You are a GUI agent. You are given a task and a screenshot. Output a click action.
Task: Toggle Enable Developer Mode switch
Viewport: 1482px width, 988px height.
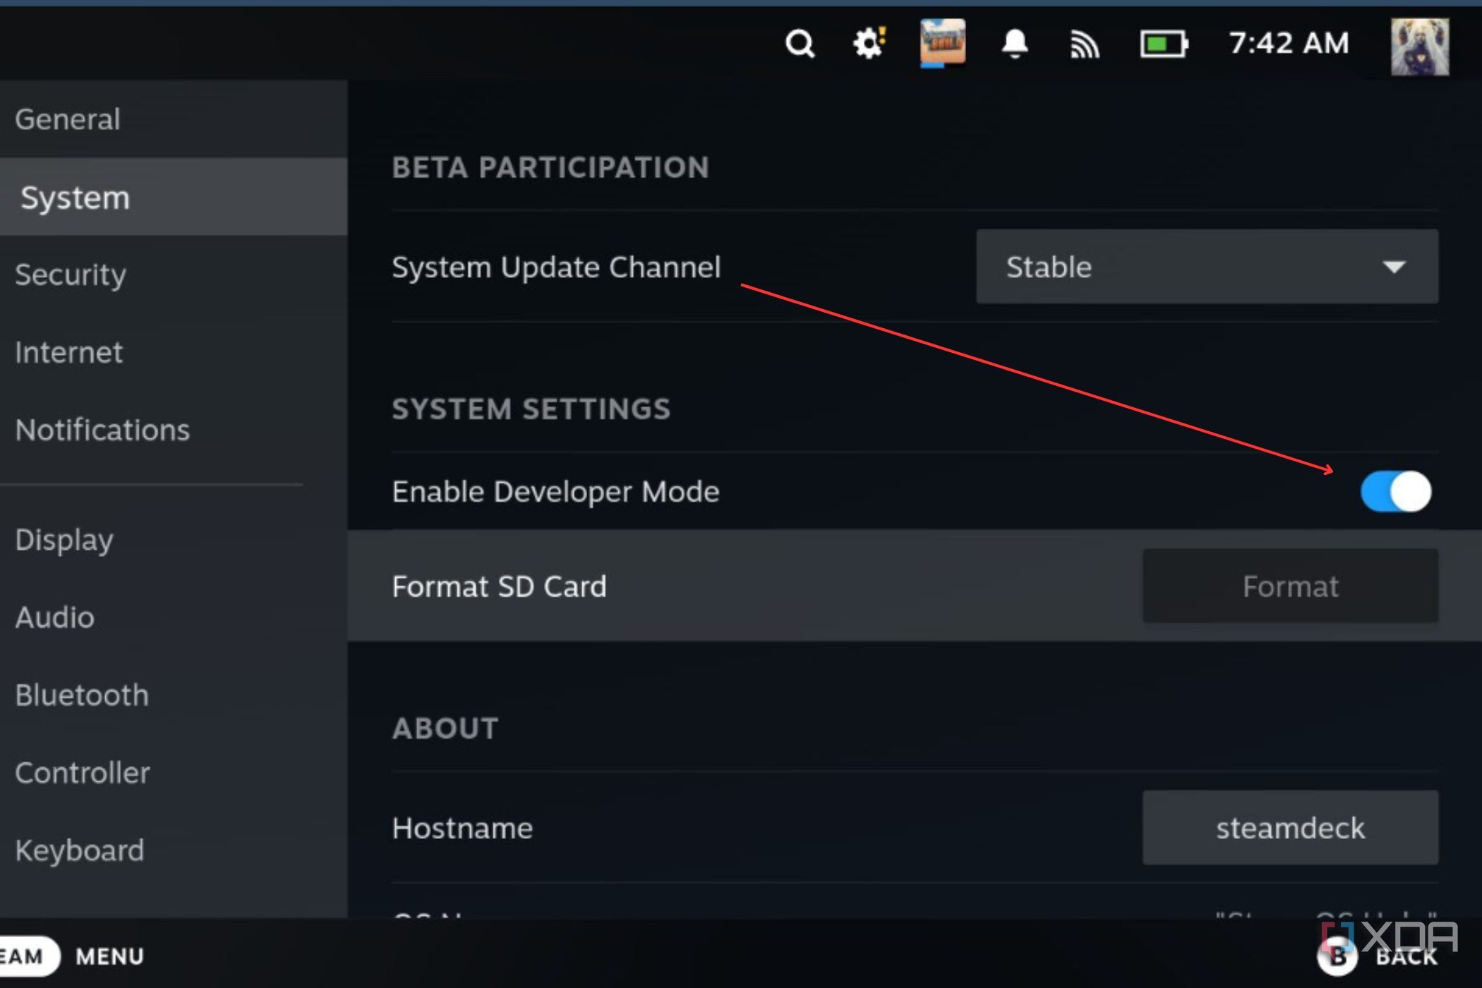[1395, 491]
